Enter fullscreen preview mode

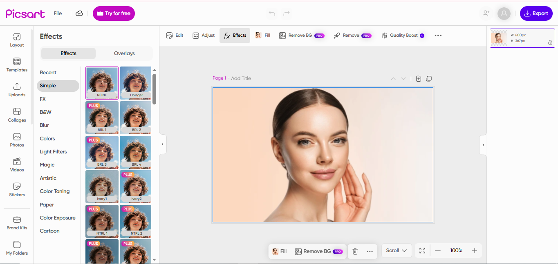click(422, 251)
